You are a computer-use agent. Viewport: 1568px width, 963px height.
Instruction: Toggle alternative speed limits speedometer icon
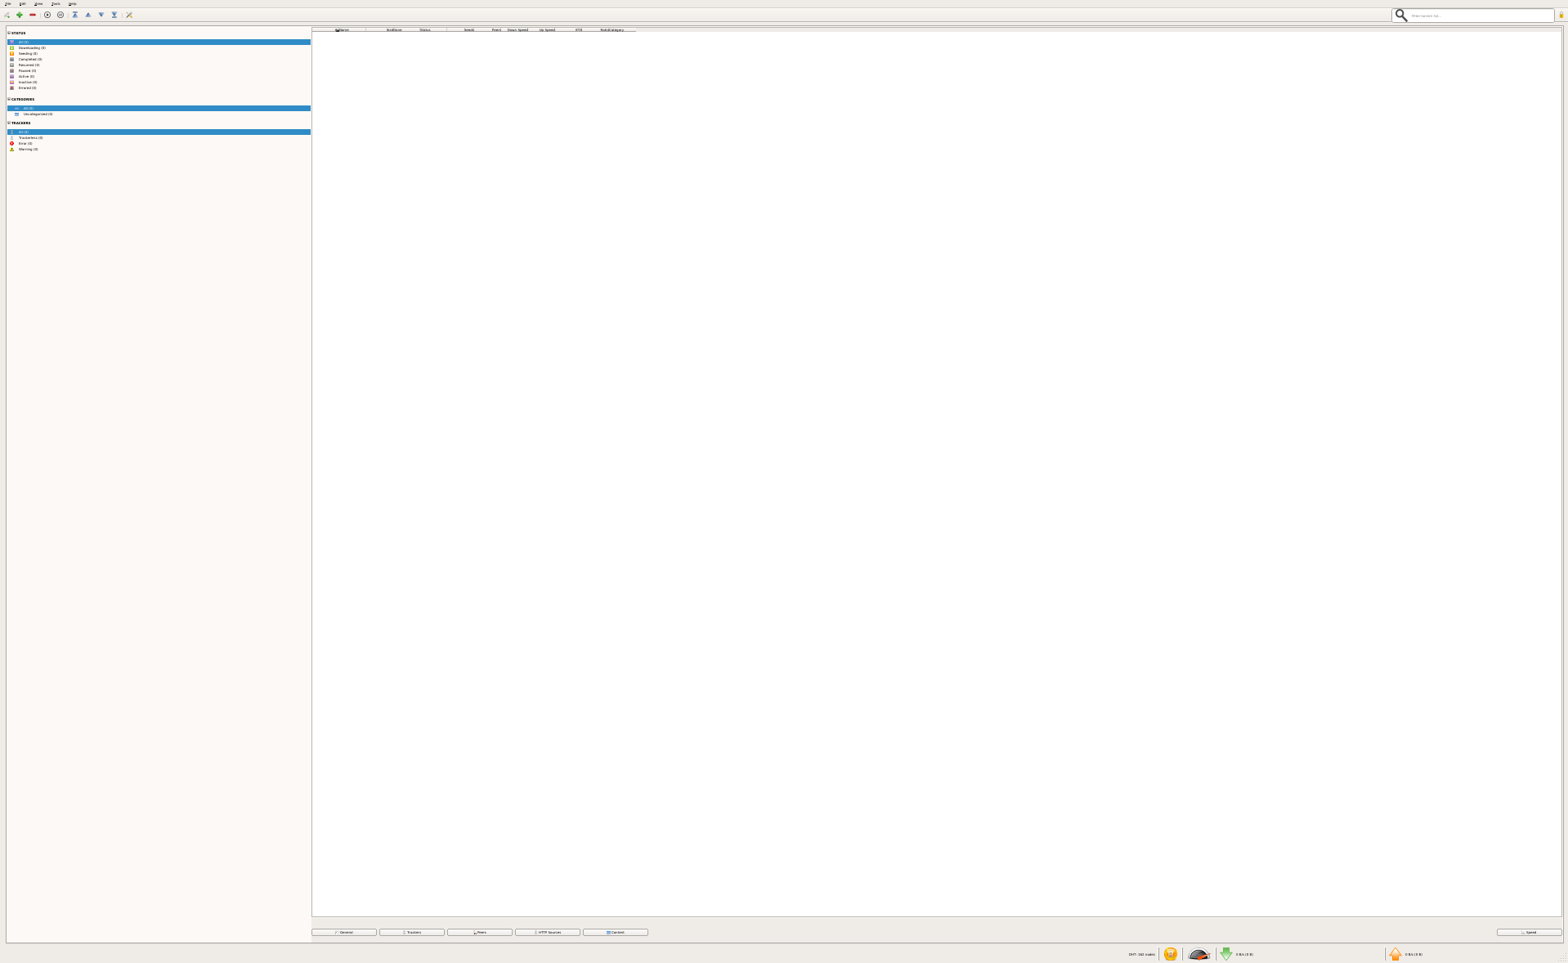coord(1198,954)
